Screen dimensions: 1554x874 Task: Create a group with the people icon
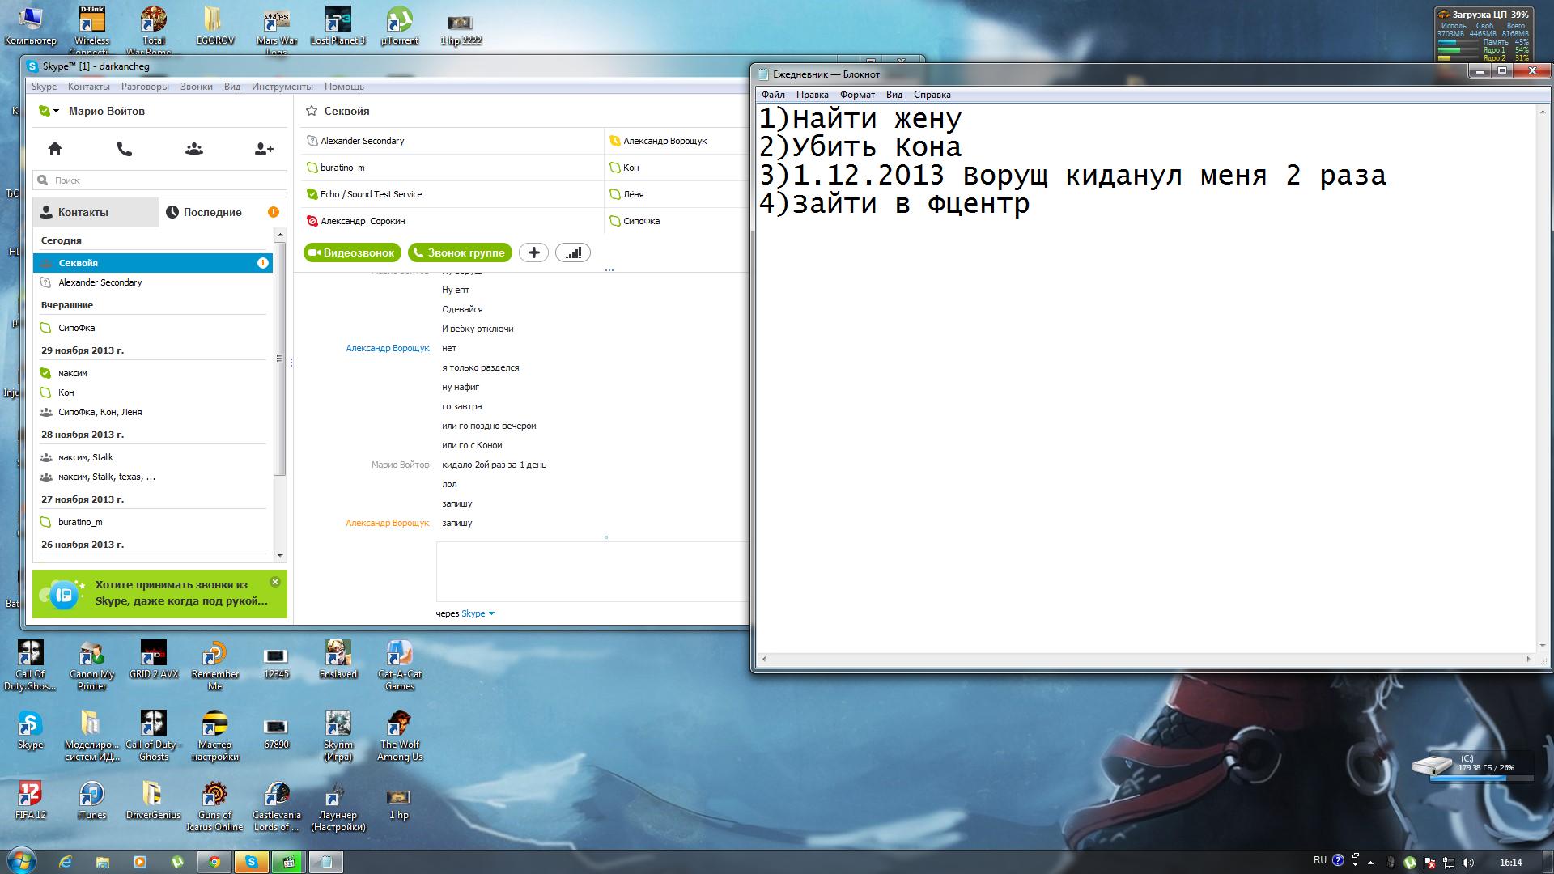coord(194,149)
